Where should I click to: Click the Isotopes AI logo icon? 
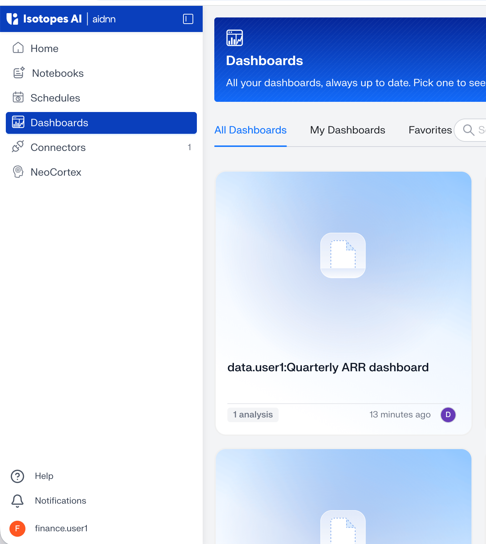point(12,19)
